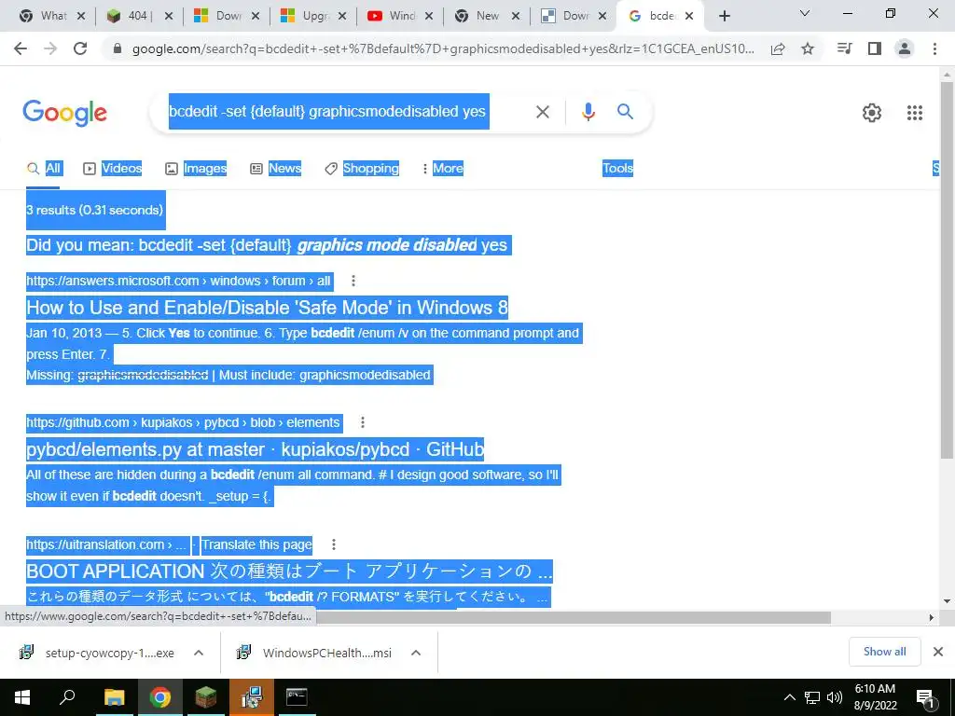Open notification center

click(925, 698)
